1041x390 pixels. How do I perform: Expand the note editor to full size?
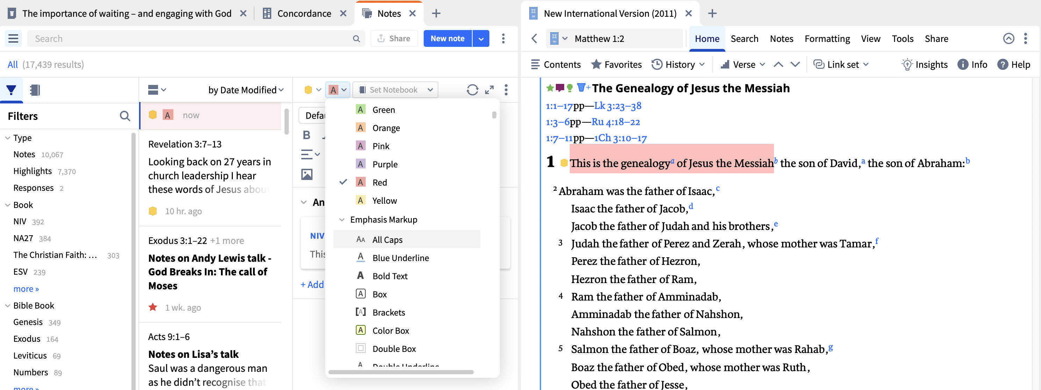489,90
